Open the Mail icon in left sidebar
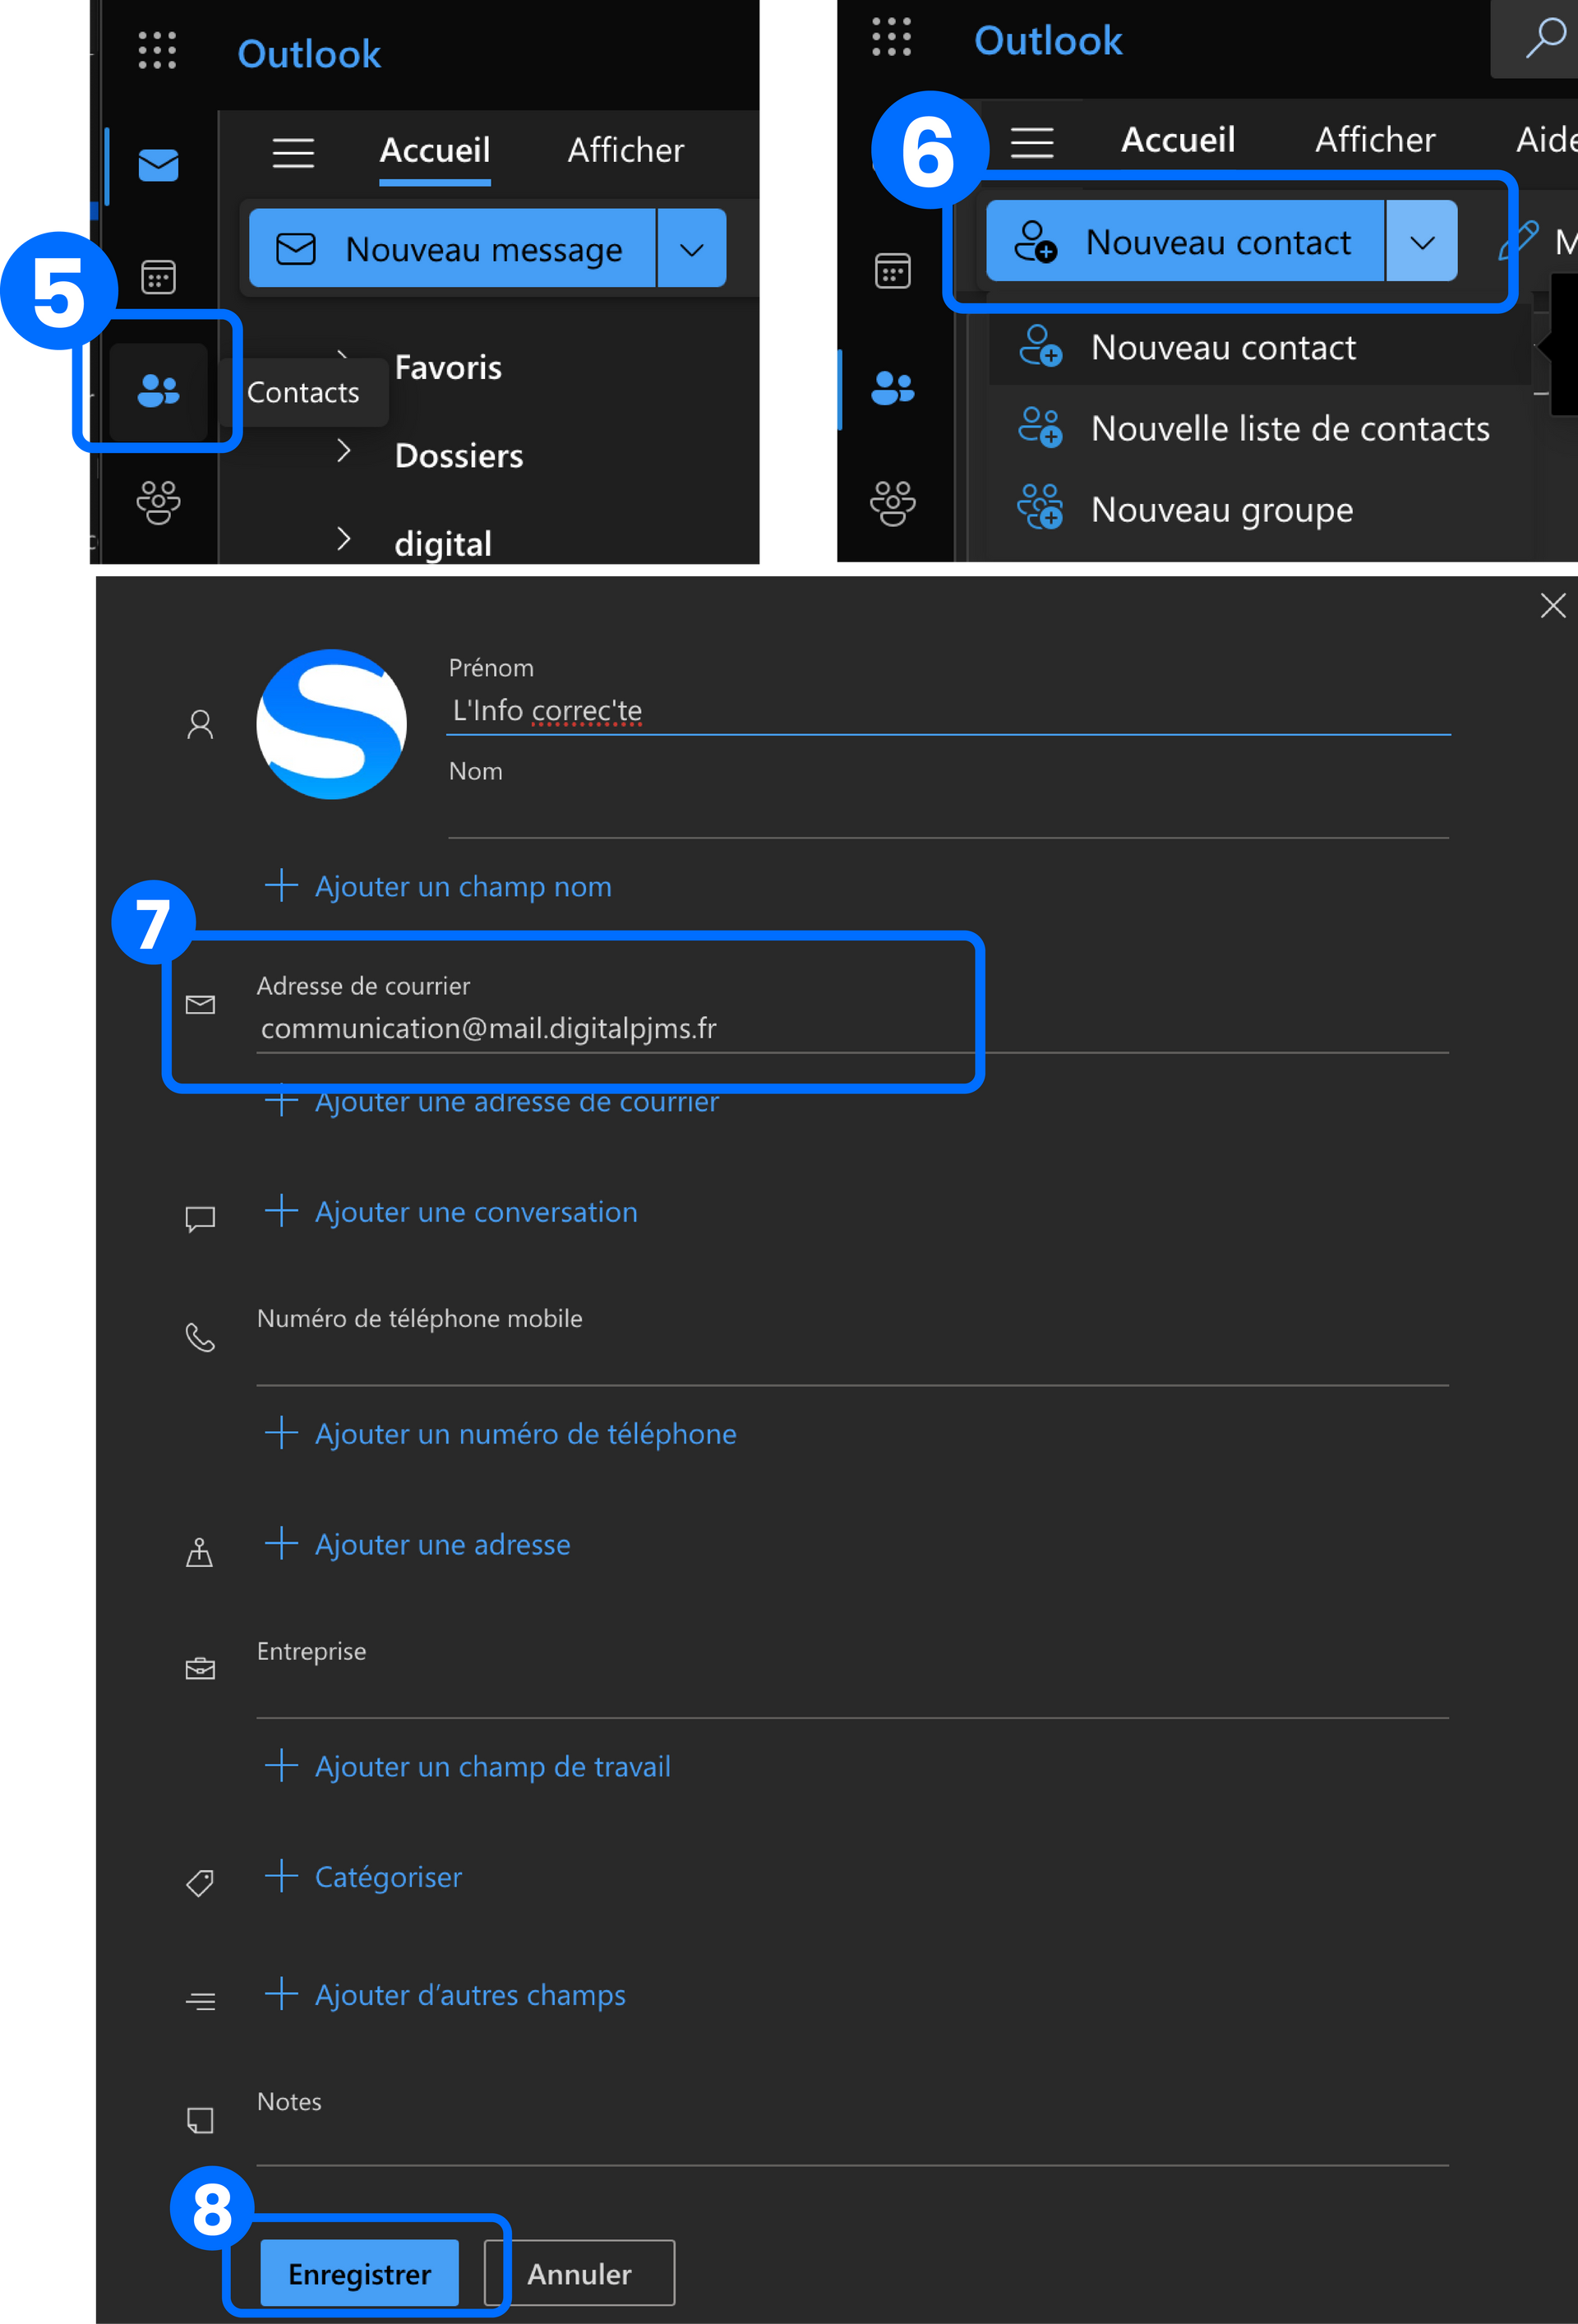The width and height of the screenshot is (1578, 2324). click(x=158, y=165)
